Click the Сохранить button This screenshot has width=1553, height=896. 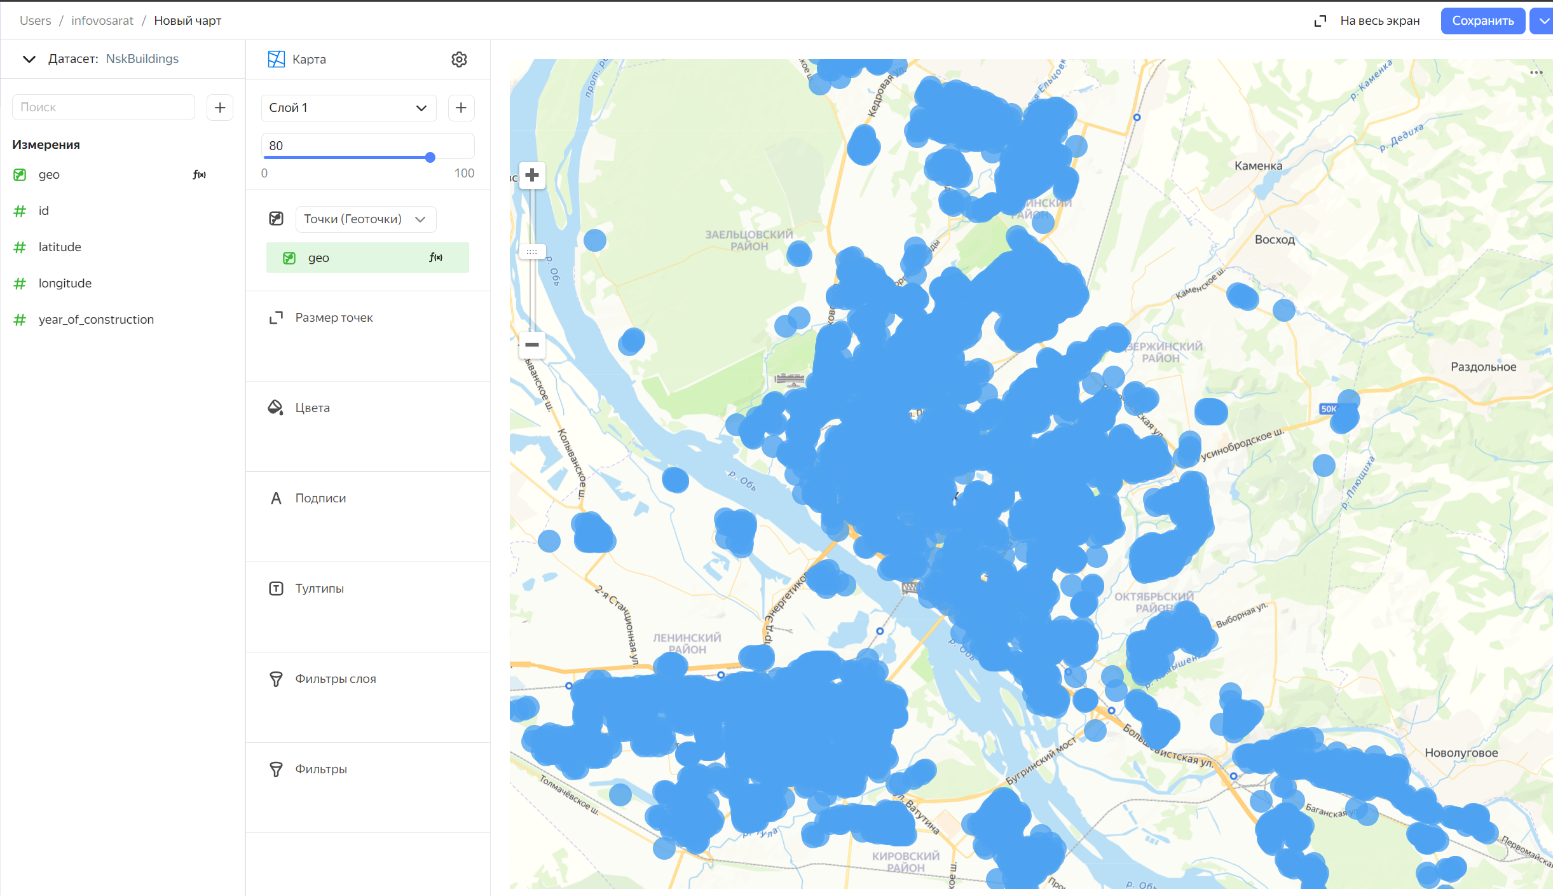click(x=1482, y=21)
